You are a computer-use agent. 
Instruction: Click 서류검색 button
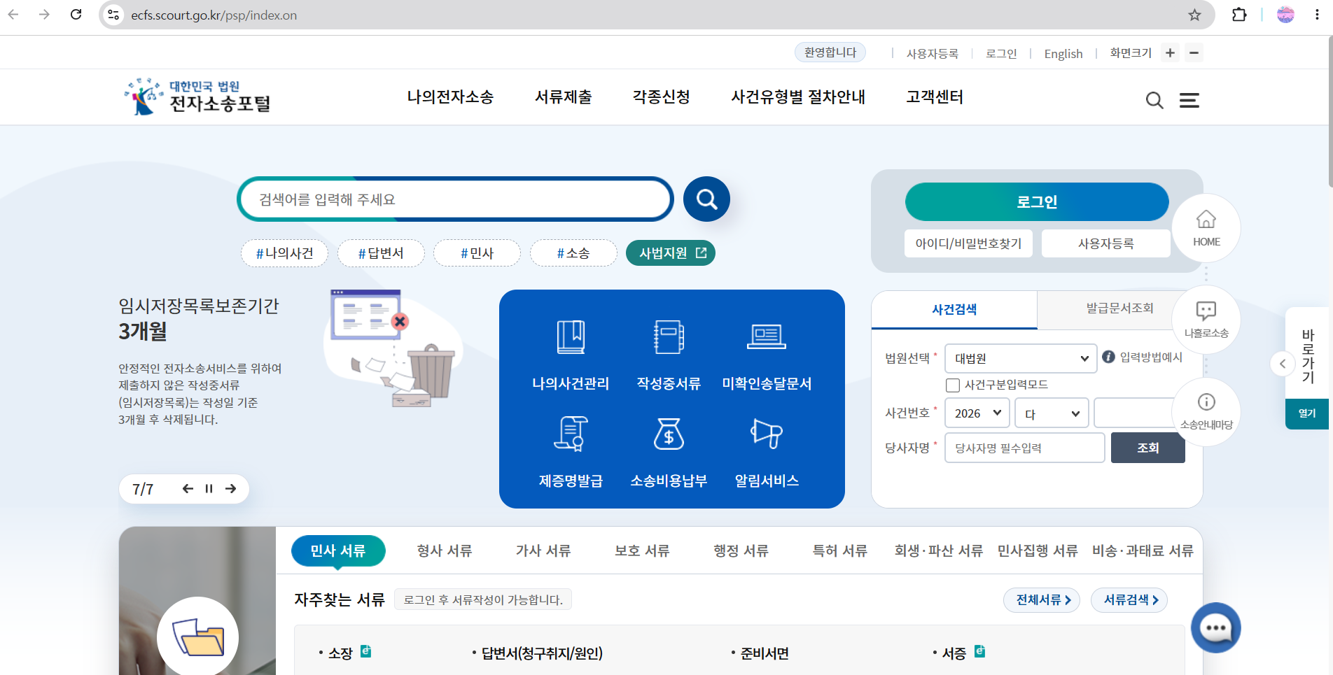tap(1129, 599)
